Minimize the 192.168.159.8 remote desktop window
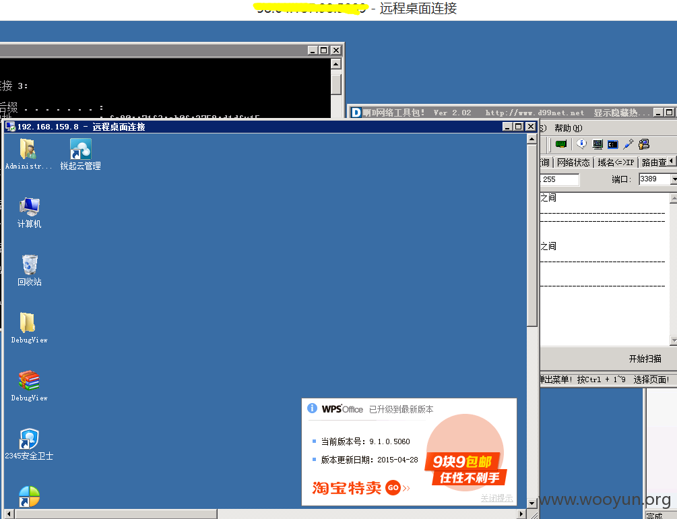 click(x=508, y=126)
